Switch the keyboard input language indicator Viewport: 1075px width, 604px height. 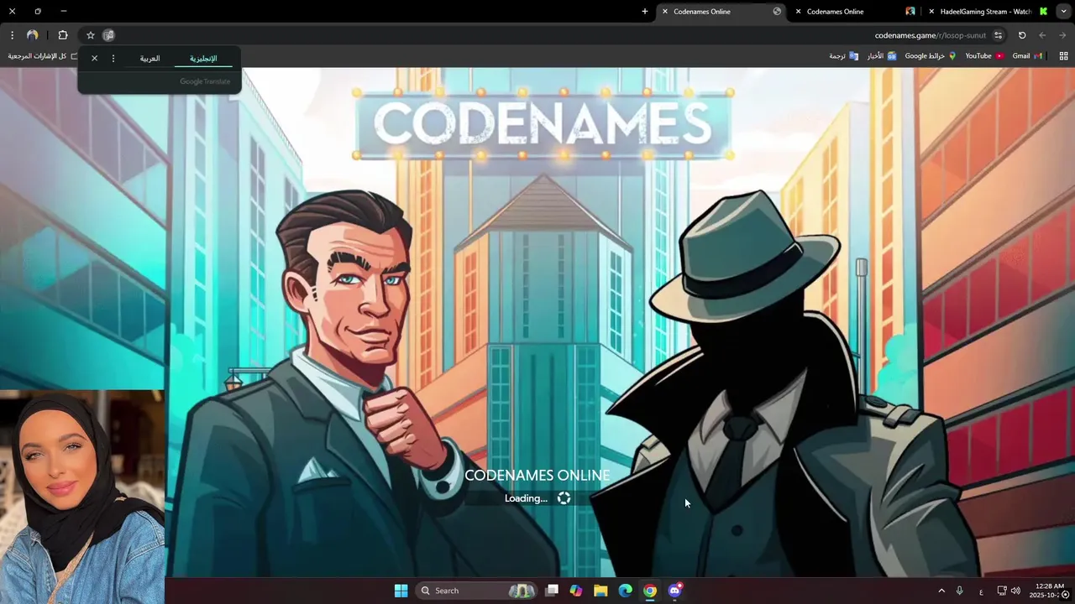[981, 591]
